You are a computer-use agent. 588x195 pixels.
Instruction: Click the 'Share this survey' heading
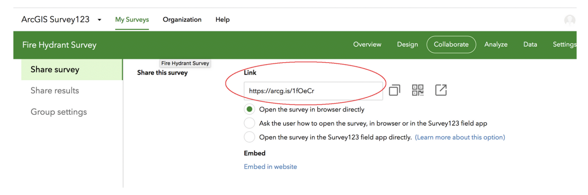coord(162,73)
